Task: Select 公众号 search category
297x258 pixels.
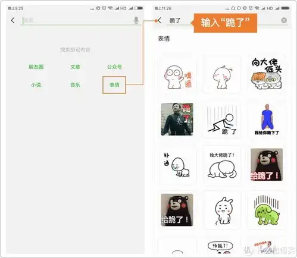Action: 114,67
